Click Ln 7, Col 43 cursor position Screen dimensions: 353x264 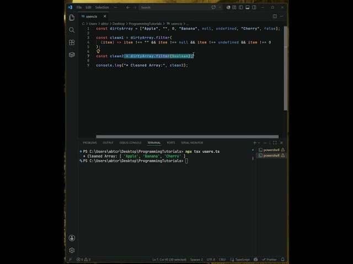(x=169, y=260)
